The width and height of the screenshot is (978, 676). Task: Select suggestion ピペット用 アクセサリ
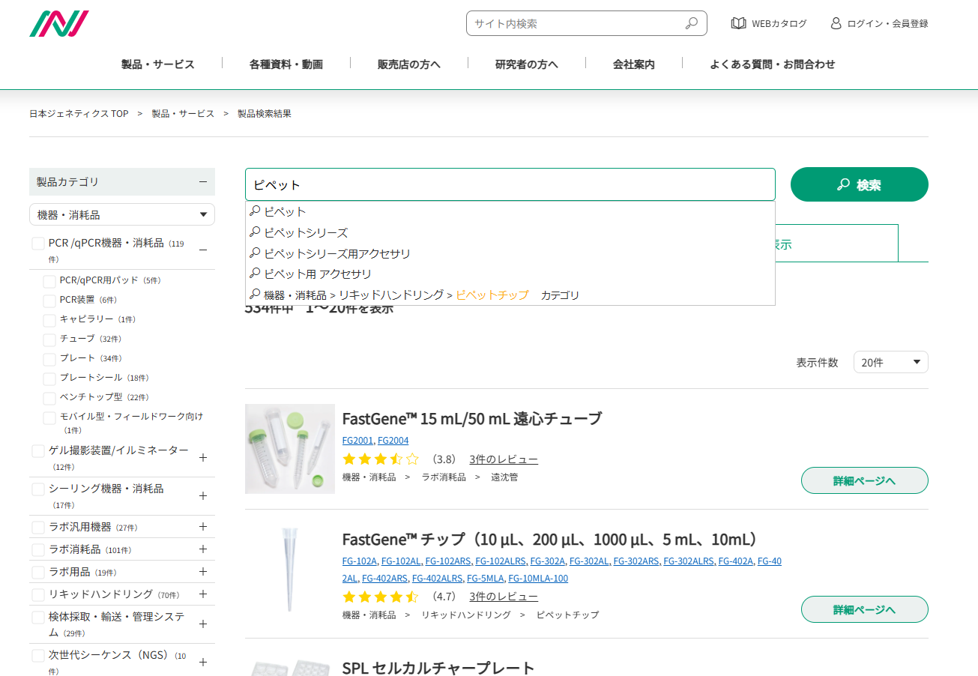(510, 274)
